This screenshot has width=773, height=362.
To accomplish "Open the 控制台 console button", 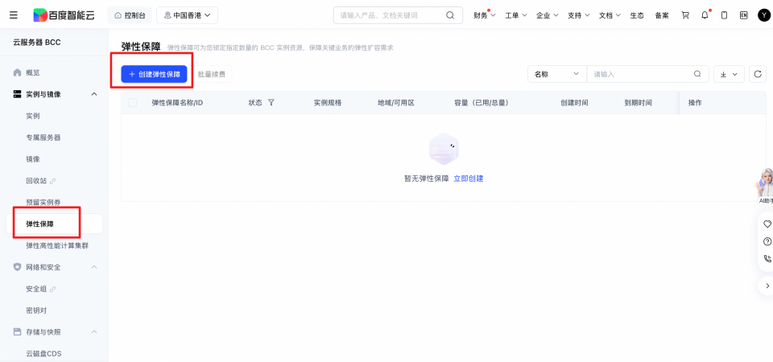I will 130,15.
